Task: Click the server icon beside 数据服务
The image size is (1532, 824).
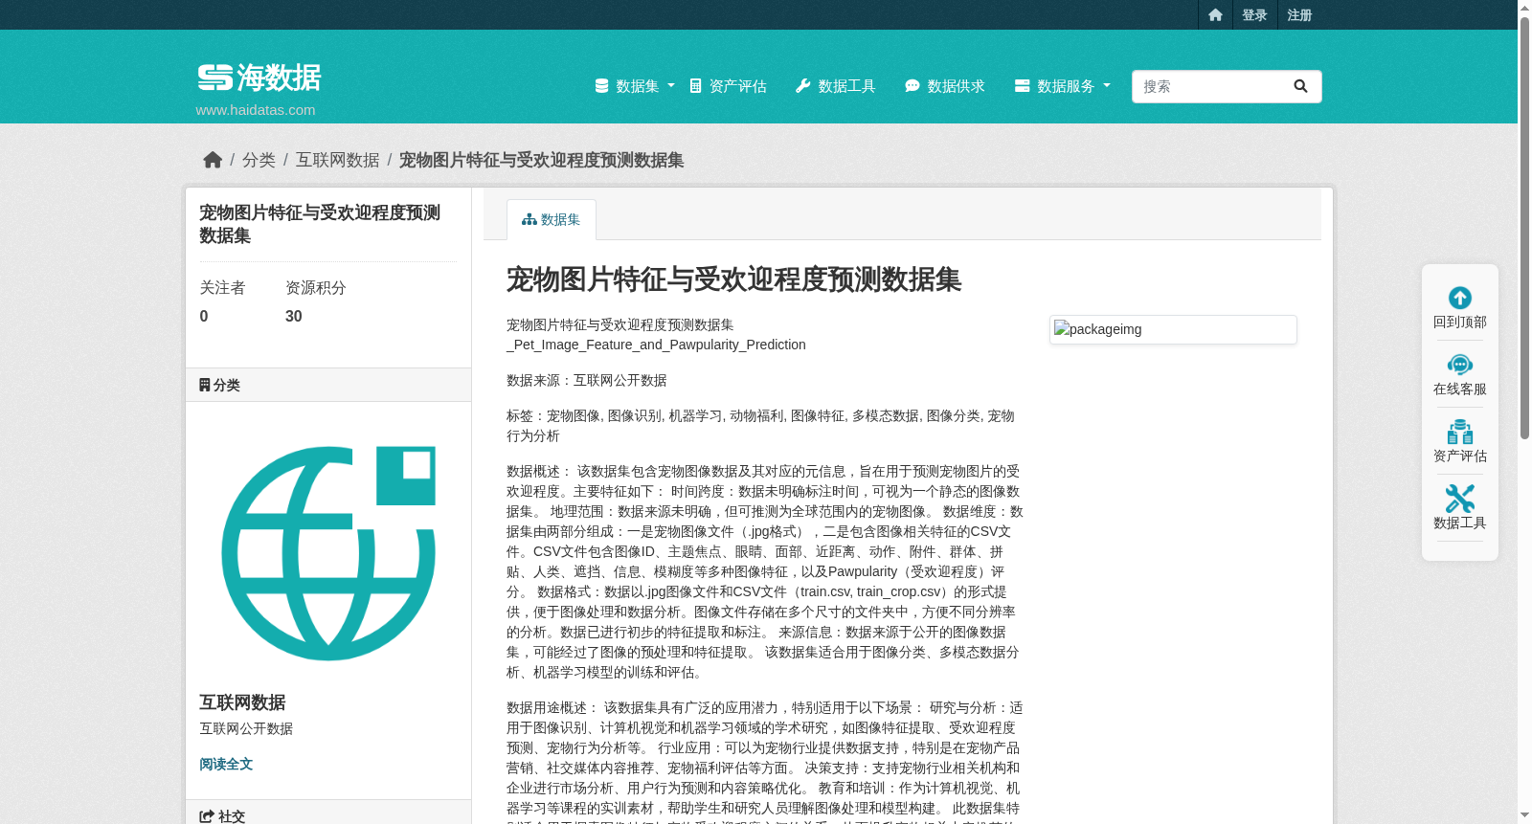Action: coord(1022,86)
